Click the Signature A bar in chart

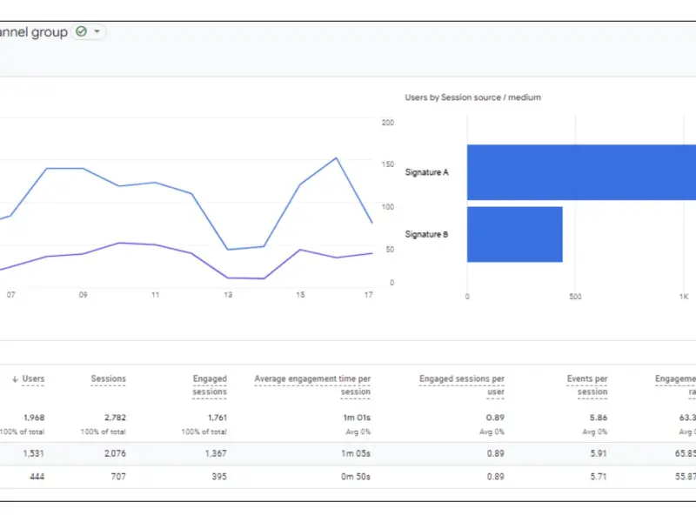pos(581,172)
